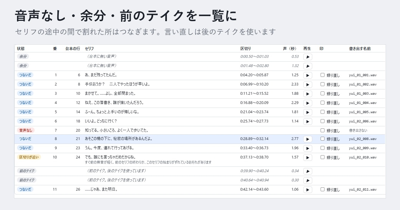Play line 6 いいよ。どっちに行く？
The width and height of the screenshot is (400, 210).
tap(307, 122)
